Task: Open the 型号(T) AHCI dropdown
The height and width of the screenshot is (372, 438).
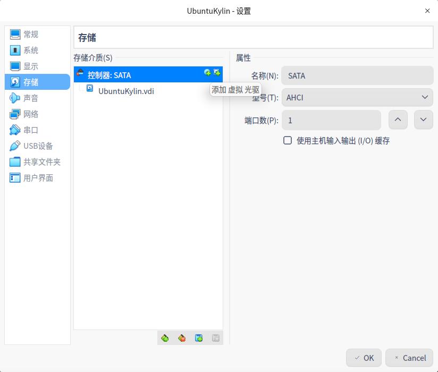Action: point(357,97)
